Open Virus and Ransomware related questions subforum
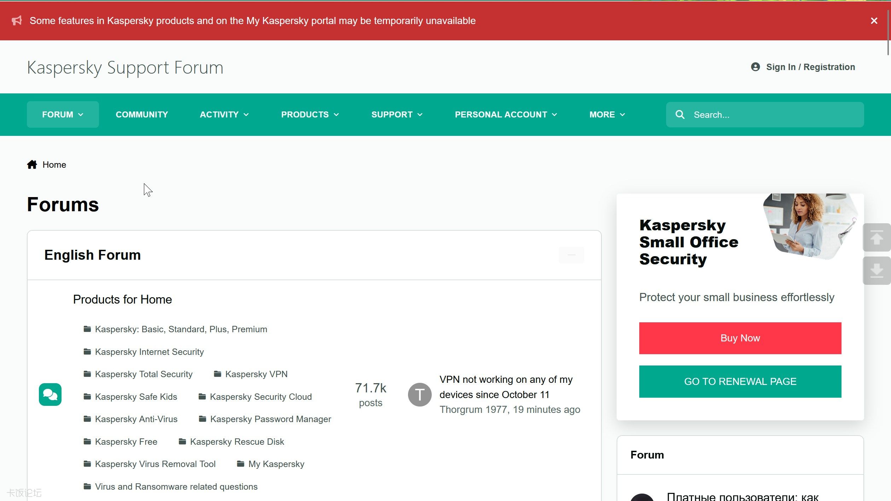 pyautogui.click(x=176, y=486)
